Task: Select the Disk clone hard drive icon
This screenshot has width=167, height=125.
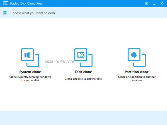Action: point(81,55)
